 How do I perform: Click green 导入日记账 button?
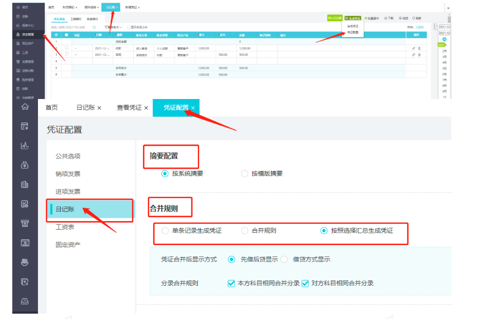[x=335, y=18]
